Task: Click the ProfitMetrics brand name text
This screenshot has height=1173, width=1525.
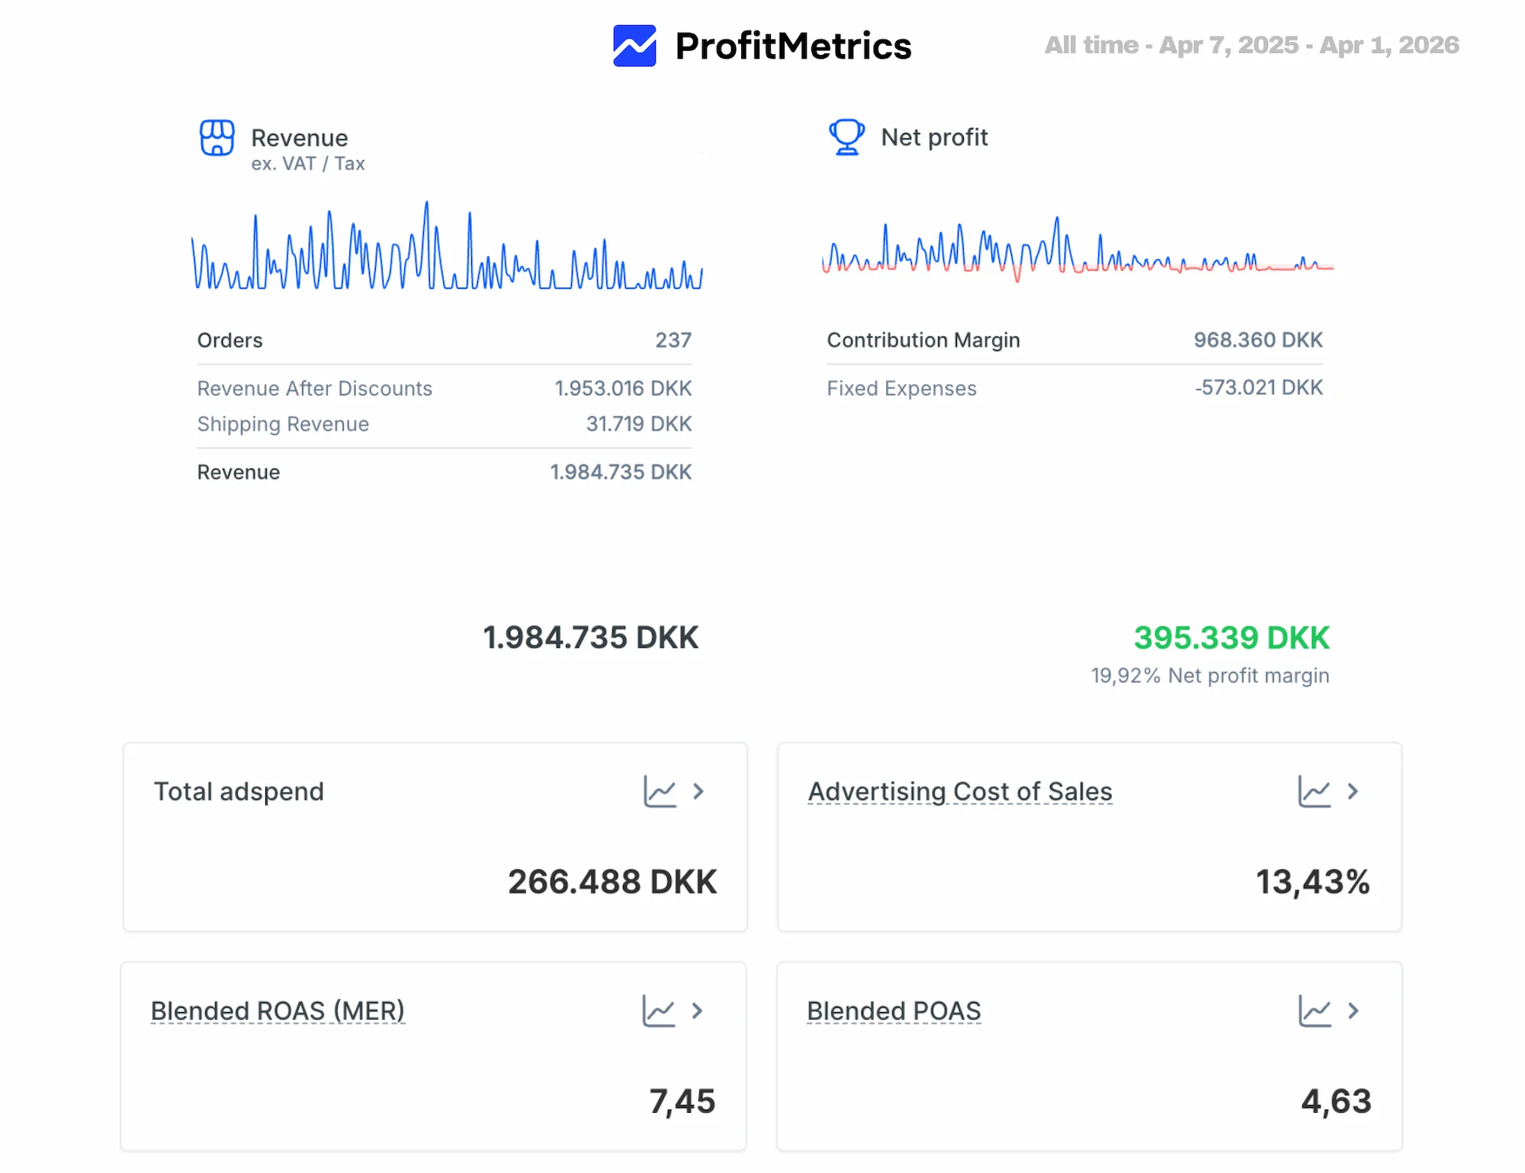Action: [x=793, y=46]
